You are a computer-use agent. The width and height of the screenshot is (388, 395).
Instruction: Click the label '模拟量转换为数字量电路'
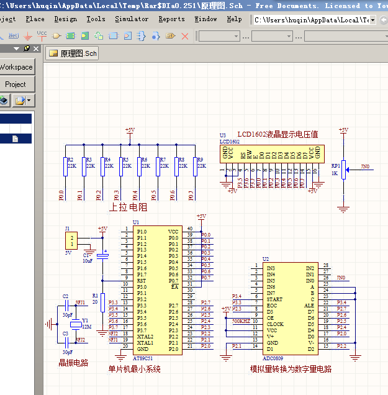(x=291, y=369)
